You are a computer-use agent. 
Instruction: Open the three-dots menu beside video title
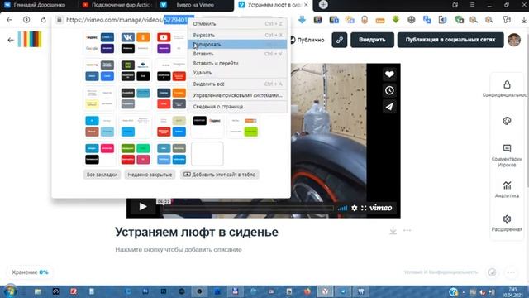(407, 230)
